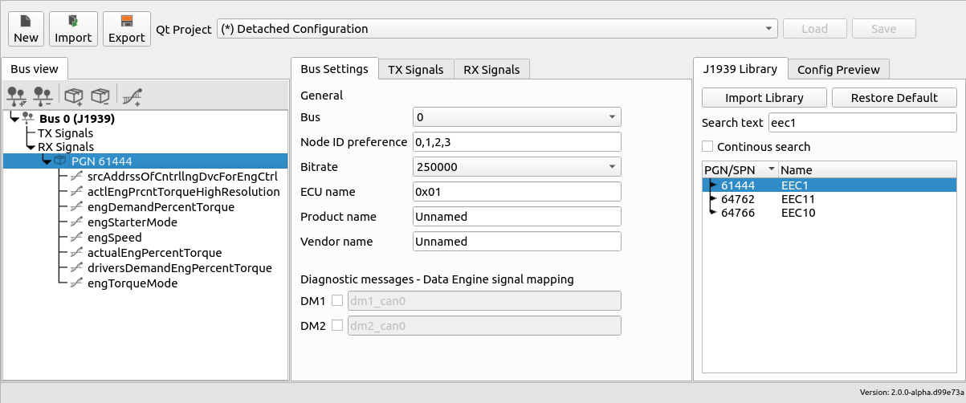Select srcAddrssOfCntrllngDvcForEngCtrl in the tree
This screenshot has width=966, height=403.
coord(182,176)
